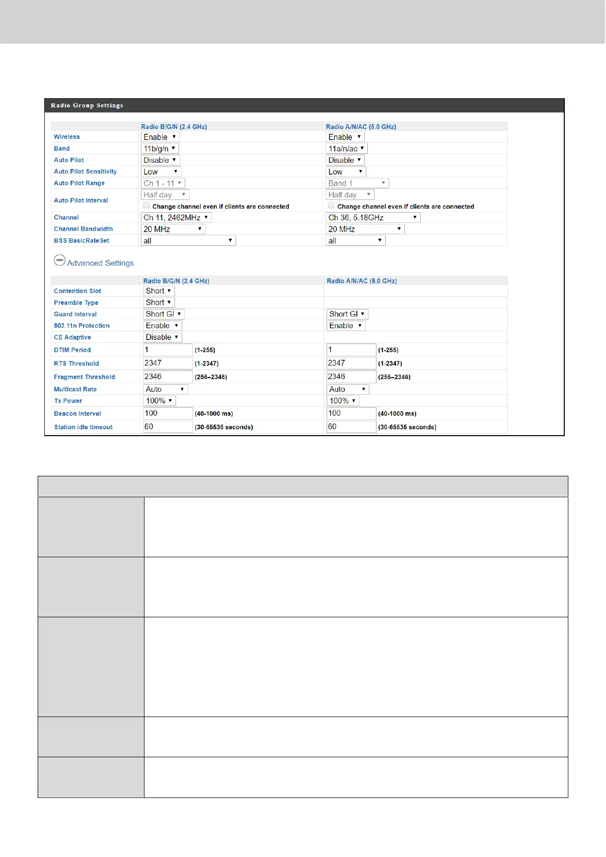This screenshot has height=857, width=606.
Task: Click the Channel Bandwidth row label
Action: [83, 229]
